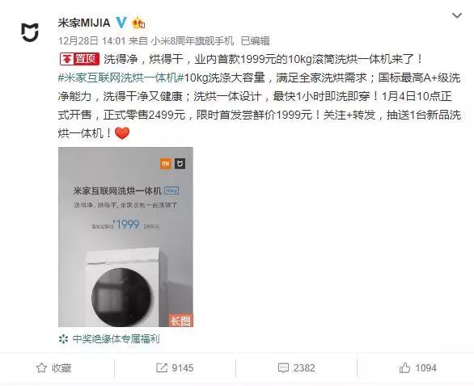474x386 pixels.
Task: Toggle 收藏 favorite star
Action: coord(54,368)
